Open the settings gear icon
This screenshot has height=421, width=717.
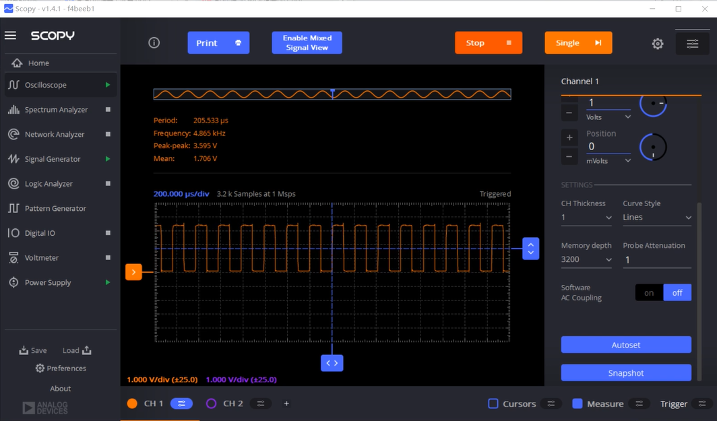(658, 43)
